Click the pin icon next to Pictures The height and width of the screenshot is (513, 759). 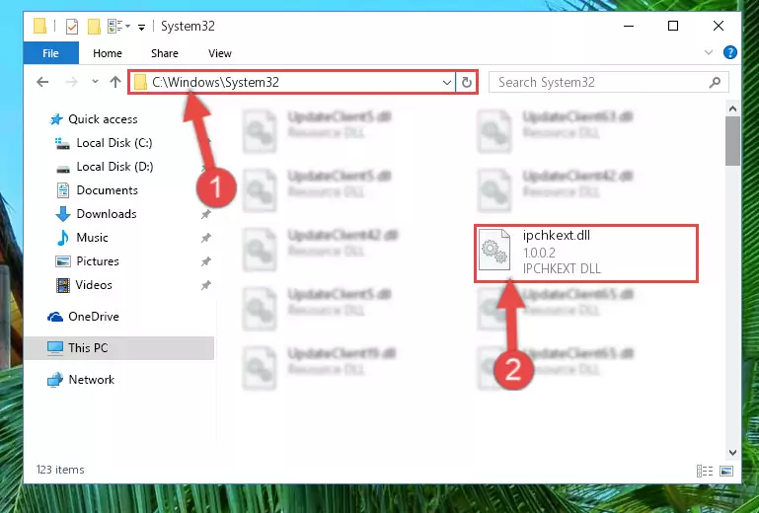click(206, 261)
